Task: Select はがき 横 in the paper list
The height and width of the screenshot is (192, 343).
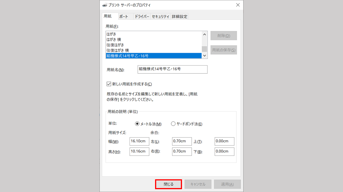Action: (153, 39)
